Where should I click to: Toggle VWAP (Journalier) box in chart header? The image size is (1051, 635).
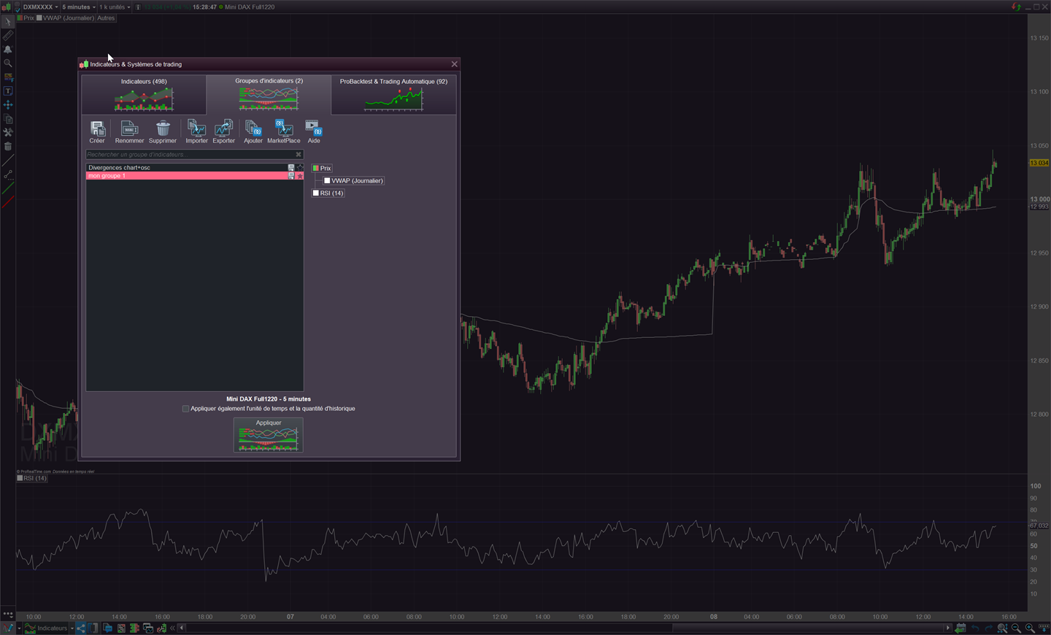coord(39,18)
